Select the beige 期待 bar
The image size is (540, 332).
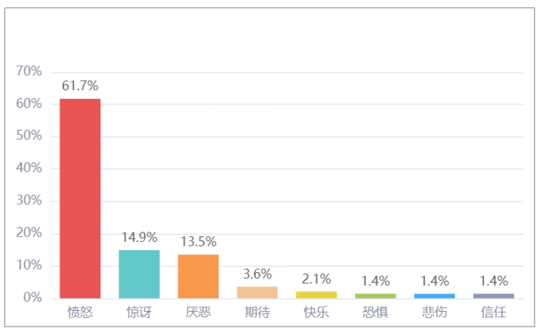257,292
